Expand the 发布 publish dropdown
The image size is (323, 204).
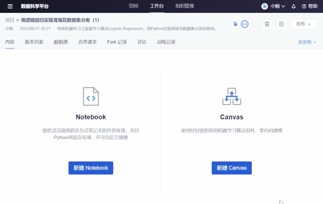click(x=304, y=24)
